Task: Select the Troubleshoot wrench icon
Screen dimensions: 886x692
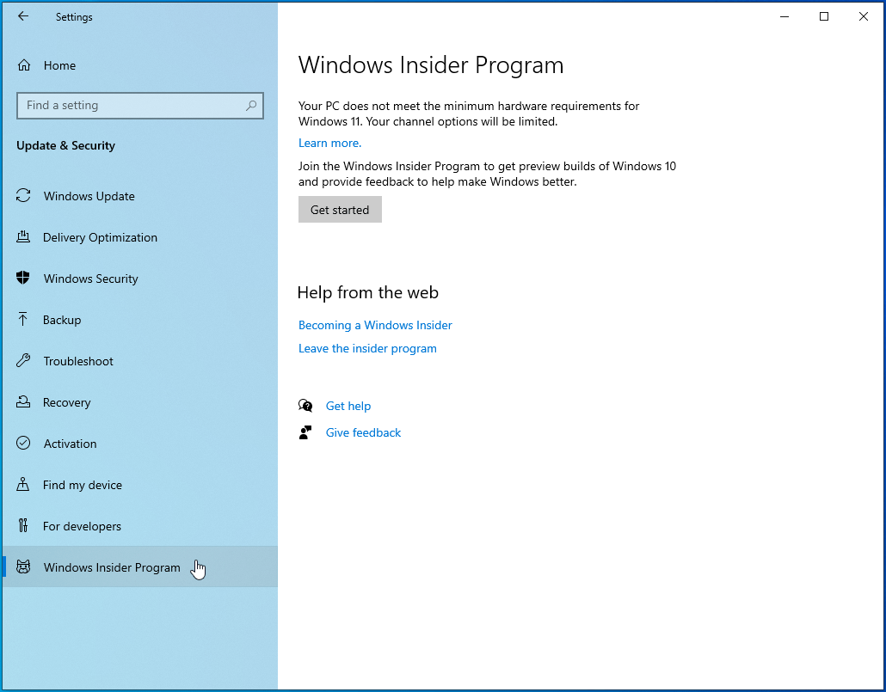Action: point(24,361)
